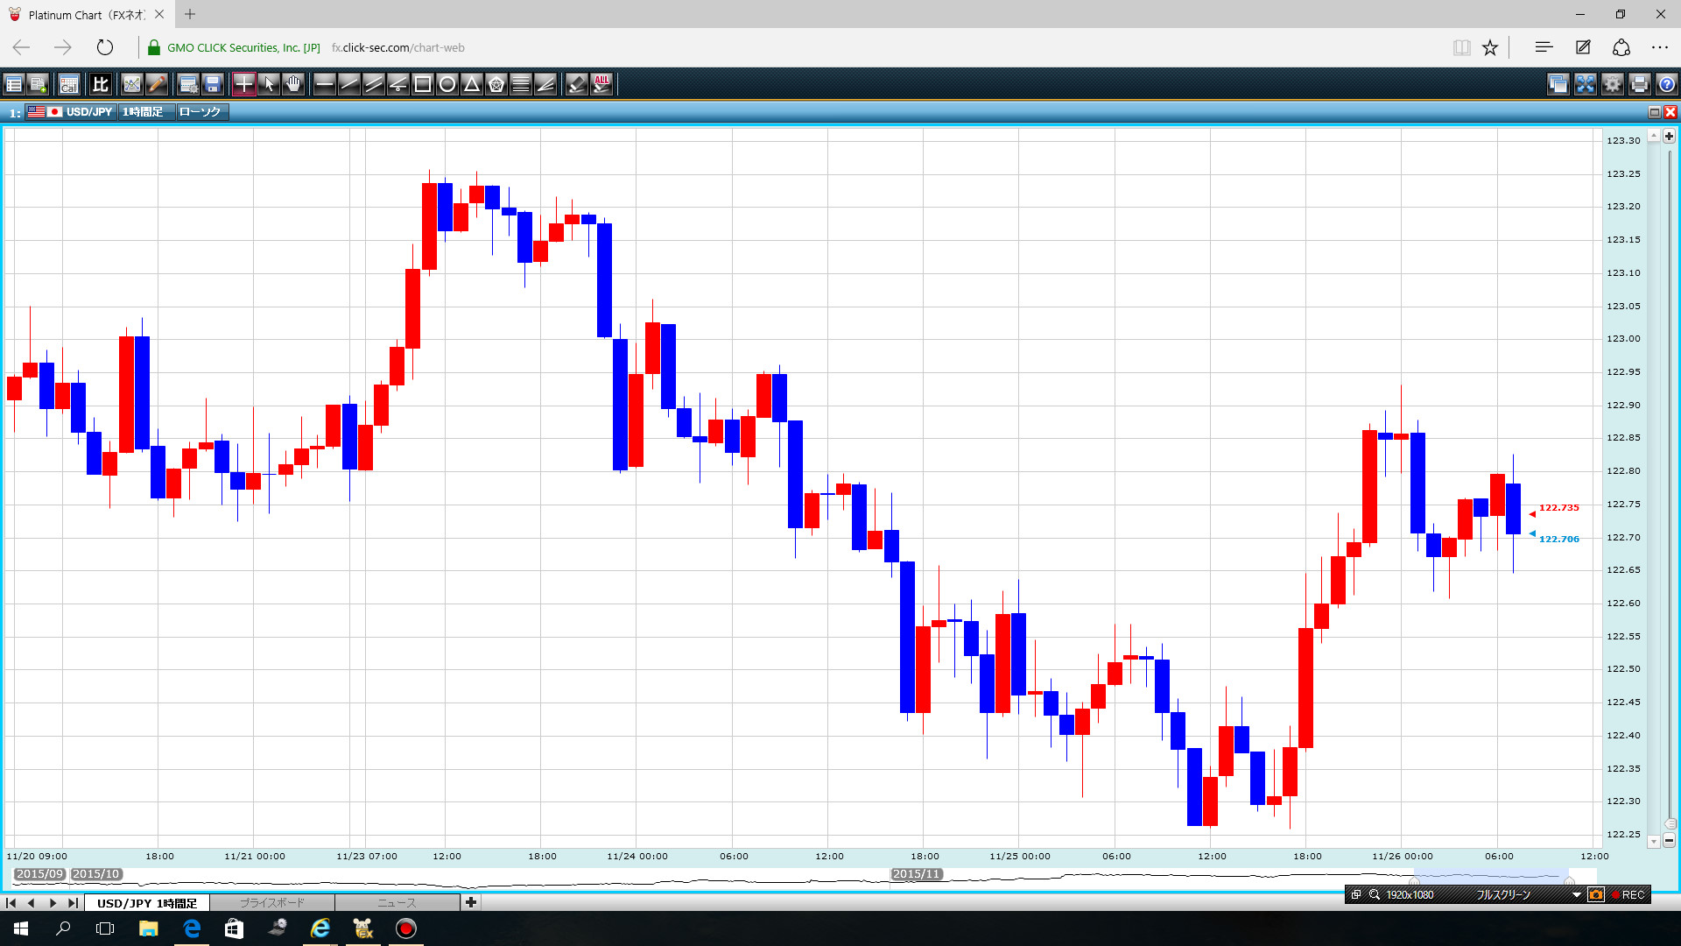Zoom in price scale with plus button
Image resolution: width=1681 pixels, height=946 pixels.
(x=1669, y=136)
